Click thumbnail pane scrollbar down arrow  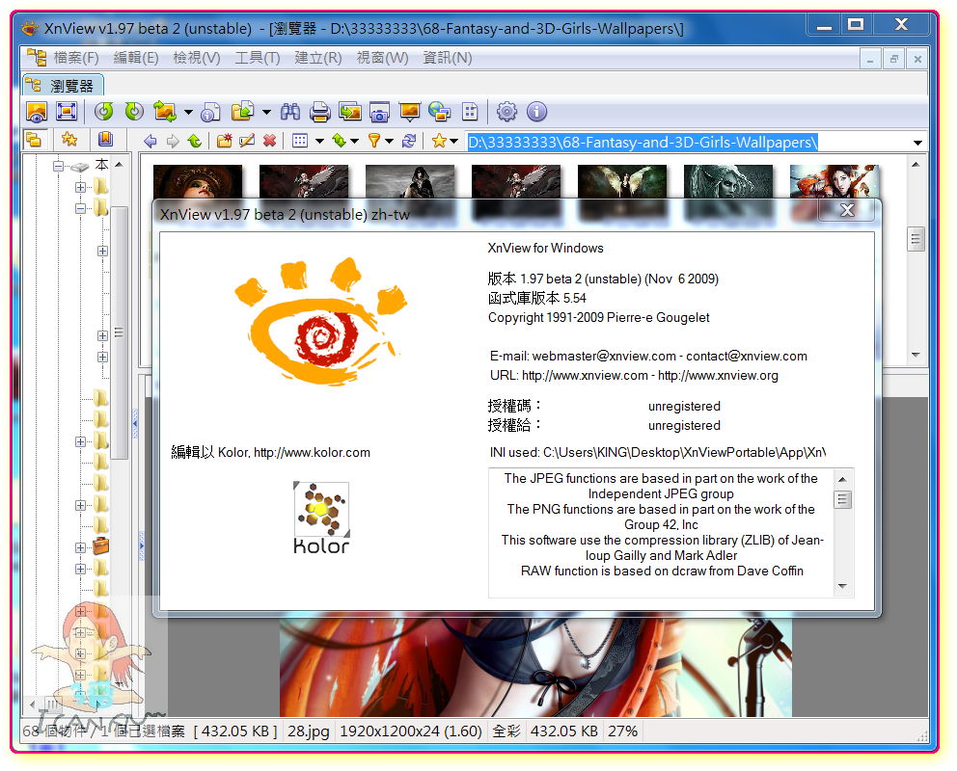916,355
